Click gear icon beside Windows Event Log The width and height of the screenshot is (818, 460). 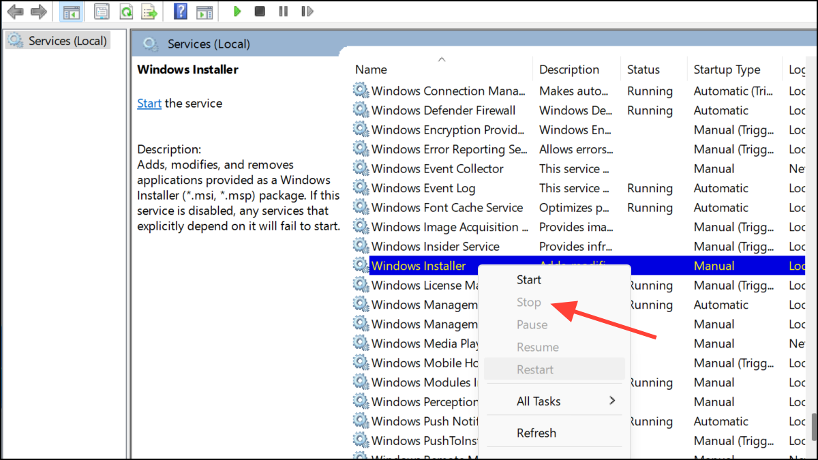point(361,188)
